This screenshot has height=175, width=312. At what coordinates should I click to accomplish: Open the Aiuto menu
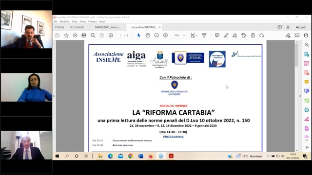pyautogui.click(x=102, y=21)
